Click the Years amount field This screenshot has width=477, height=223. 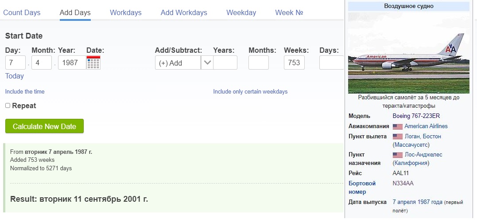click(225, 63)
